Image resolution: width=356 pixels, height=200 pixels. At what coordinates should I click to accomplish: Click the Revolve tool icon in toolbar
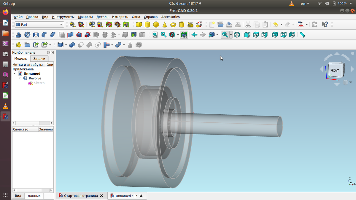click(27, 35)
